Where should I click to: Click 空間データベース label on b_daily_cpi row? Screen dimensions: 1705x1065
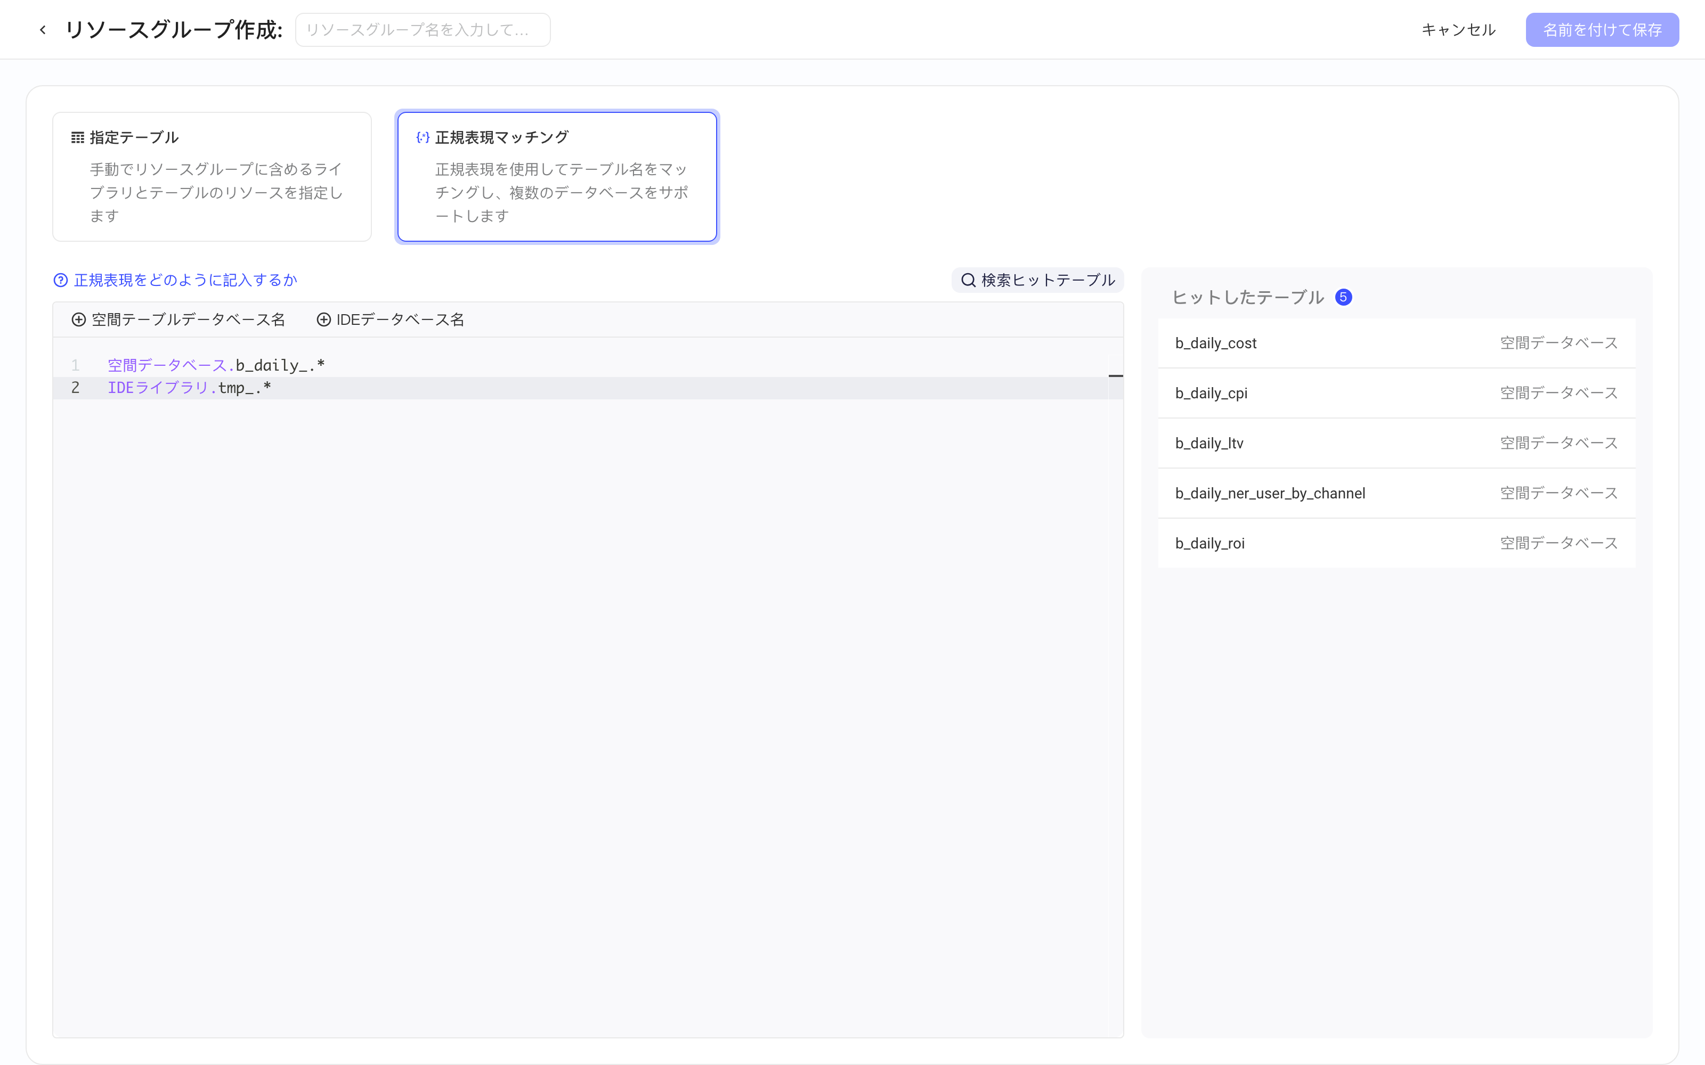[1558, 393]
